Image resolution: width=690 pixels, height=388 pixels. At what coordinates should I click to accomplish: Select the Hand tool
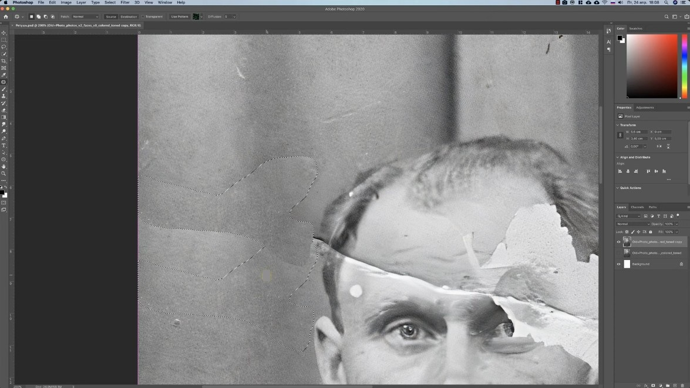coord(4,166)
